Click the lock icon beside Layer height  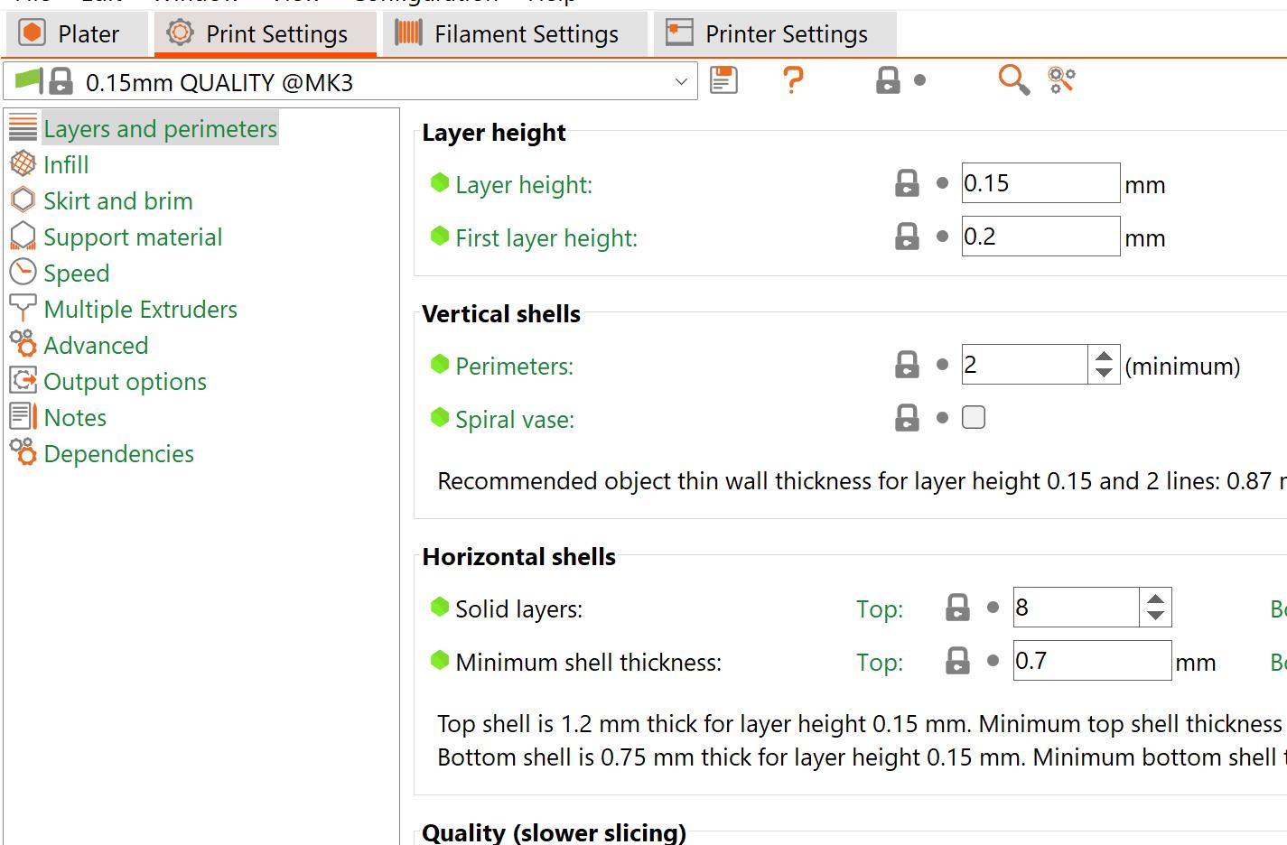click(907, 184)
